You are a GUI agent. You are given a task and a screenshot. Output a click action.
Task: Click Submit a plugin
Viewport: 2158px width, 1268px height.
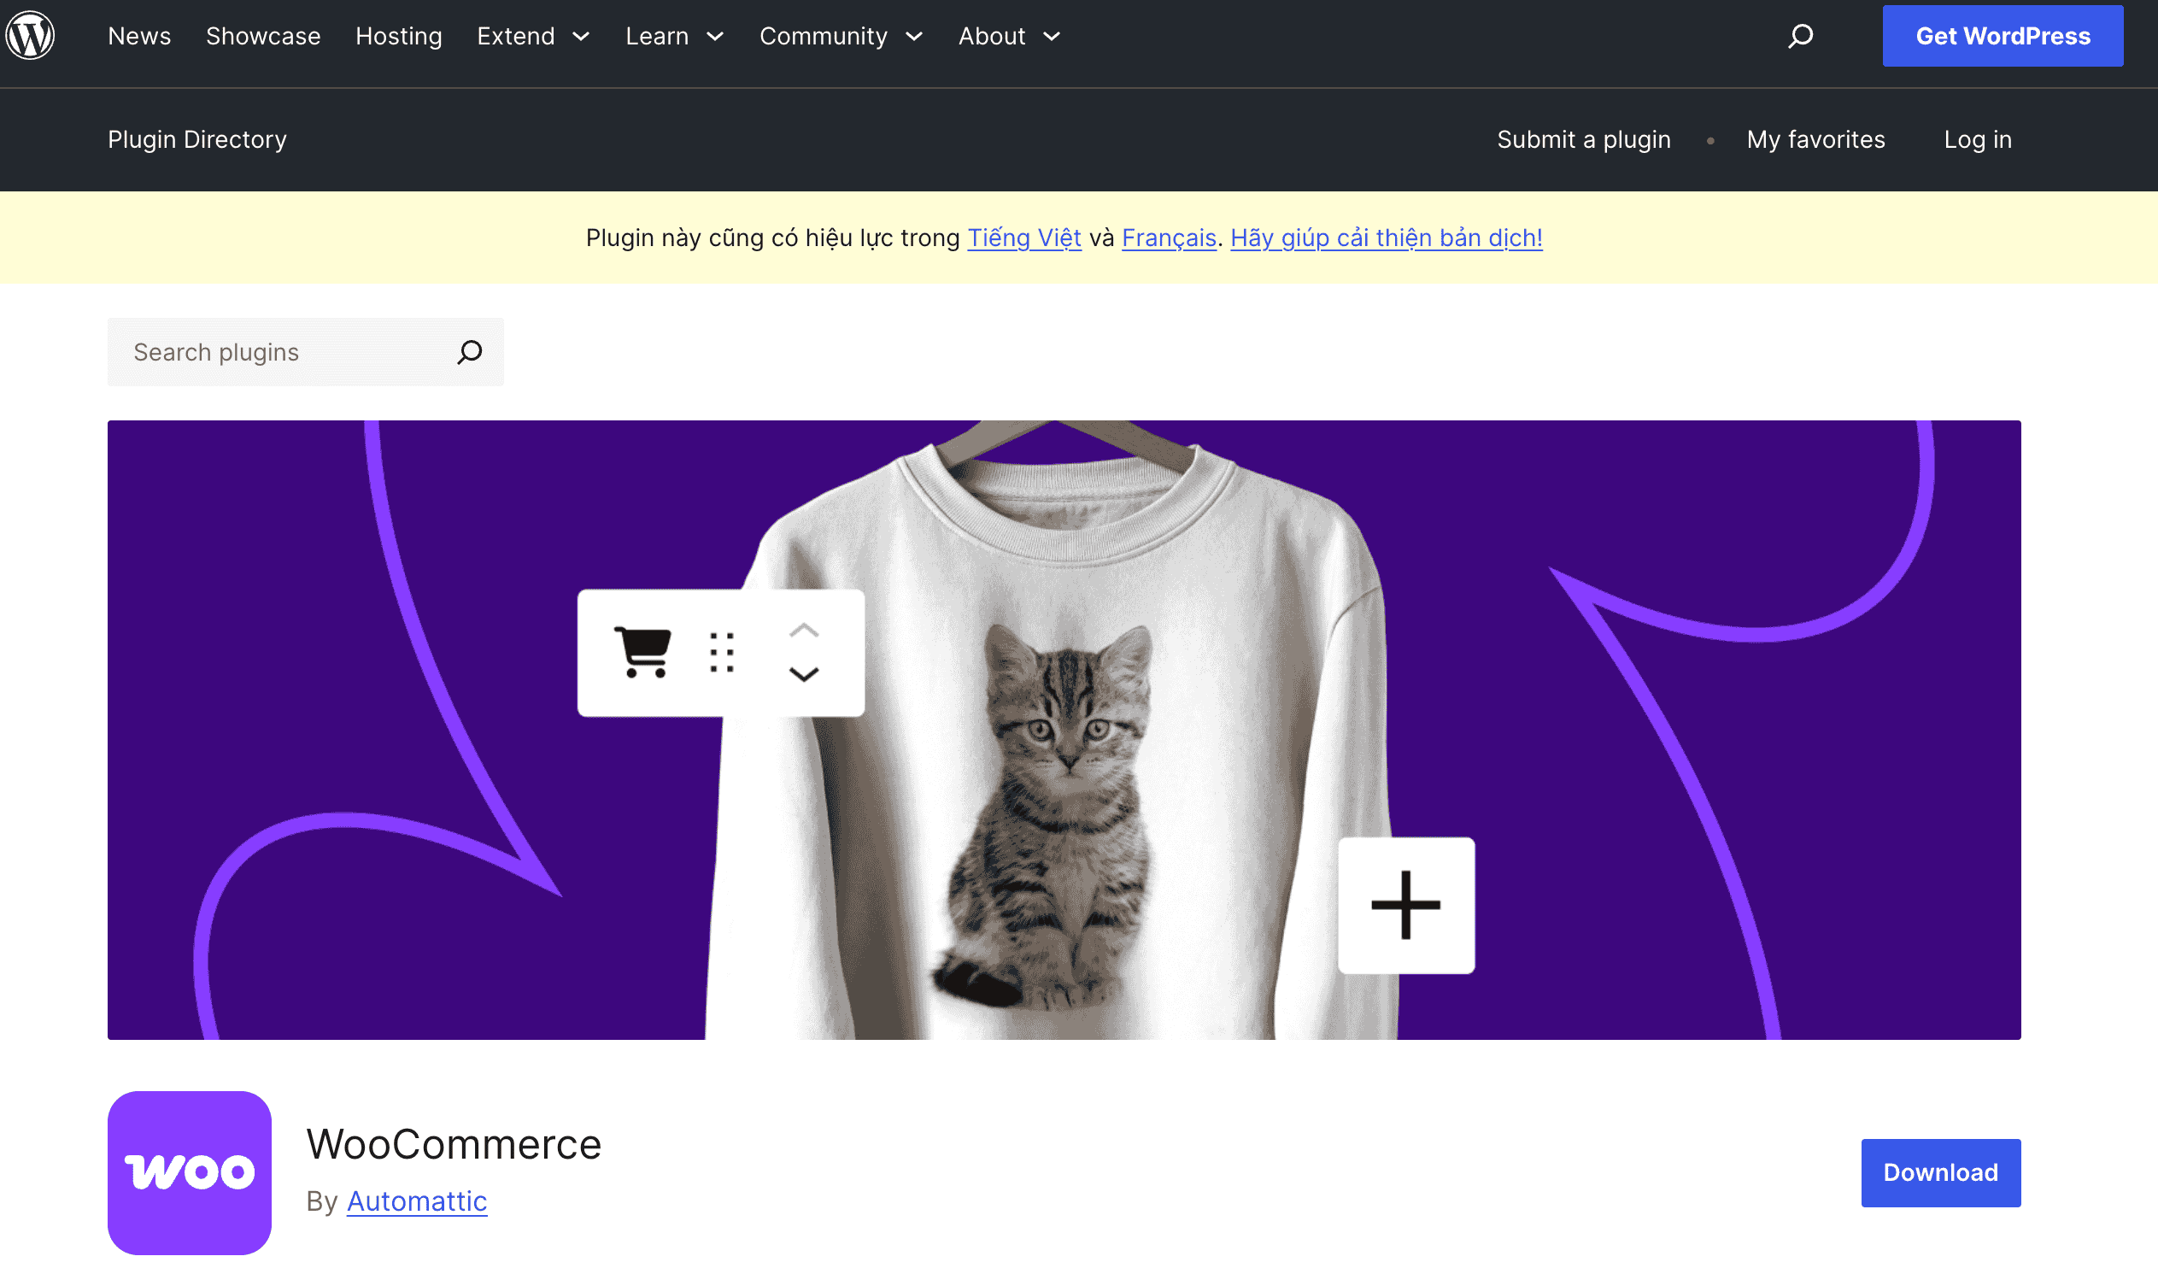(1583, 139)
